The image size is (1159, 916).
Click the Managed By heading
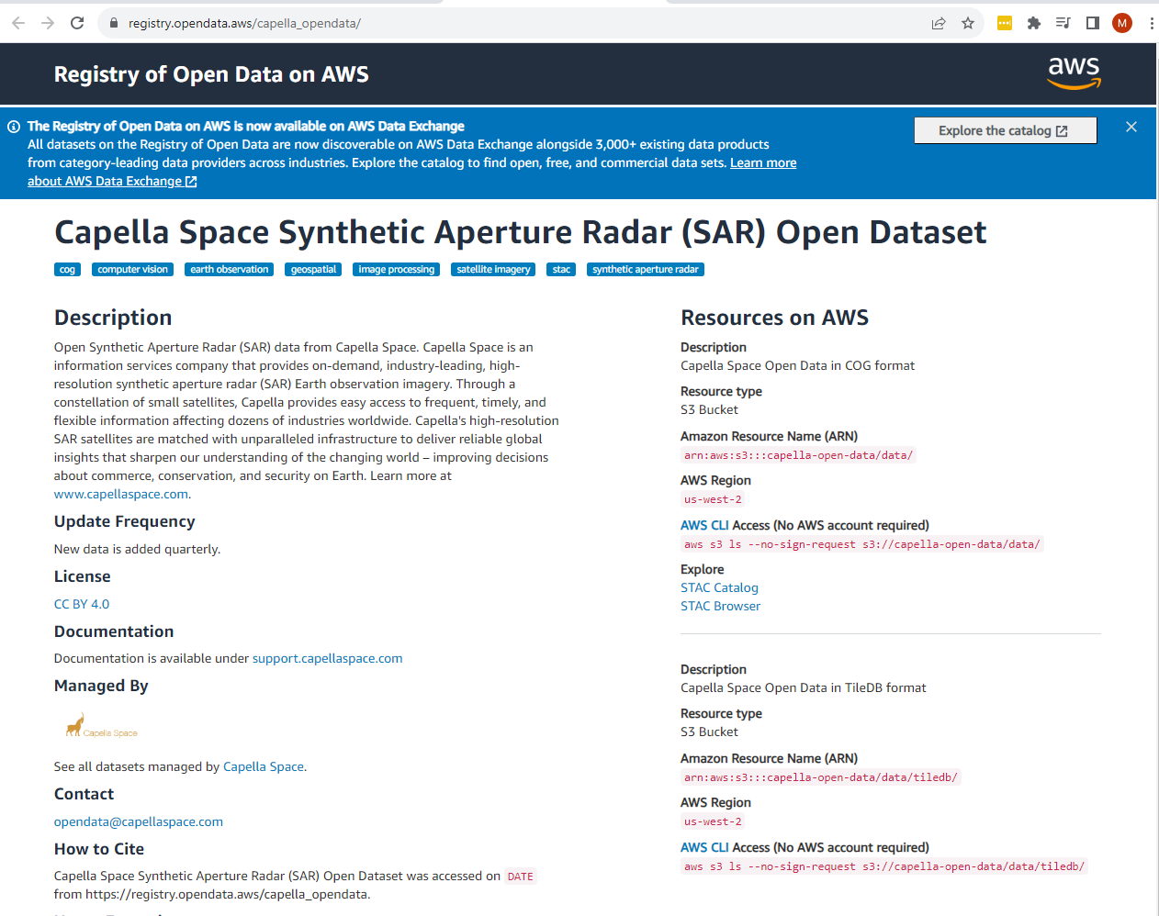(x=101, y=686)
